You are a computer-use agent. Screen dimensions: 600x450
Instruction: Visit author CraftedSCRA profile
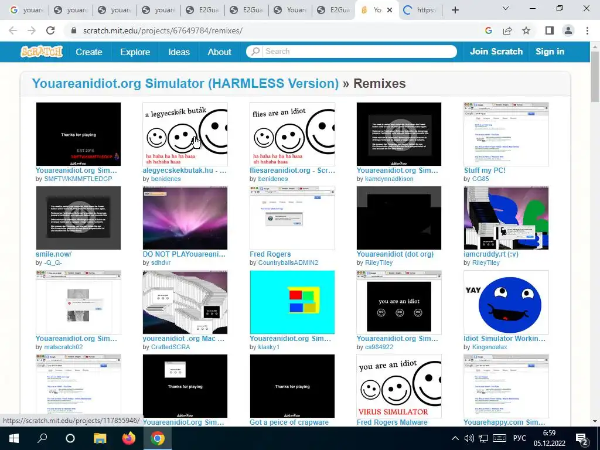click(171, 347)
